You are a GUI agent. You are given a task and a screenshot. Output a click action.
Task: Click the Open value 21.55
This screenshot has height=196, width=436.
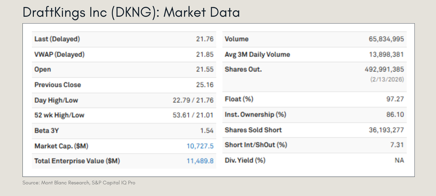[205, 70]
